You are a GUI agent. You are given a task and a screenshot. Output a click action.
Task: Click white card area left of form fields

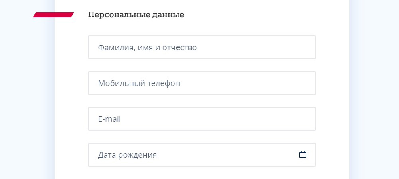71,99
